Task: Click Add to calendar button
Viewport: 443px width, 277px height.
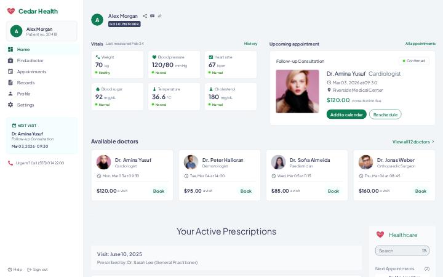Action: tap(346, 114)
